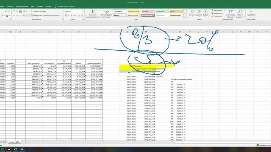This screenshot has height=152, width=271.
Task: Open the Справка (Help) ribbon tab
Action: (39, 7)
